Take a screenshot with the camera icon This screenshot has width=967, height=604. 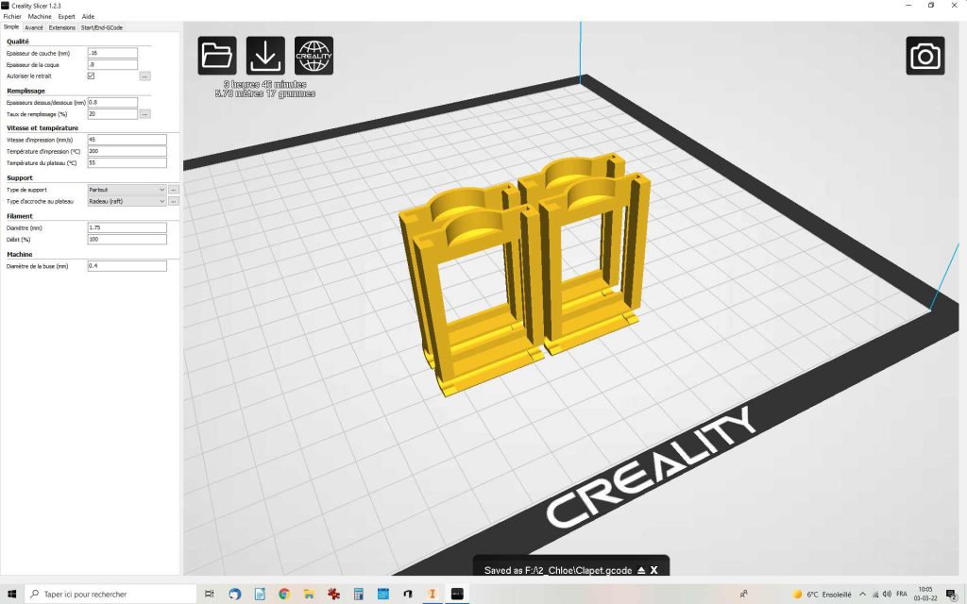tap(925, 56)
